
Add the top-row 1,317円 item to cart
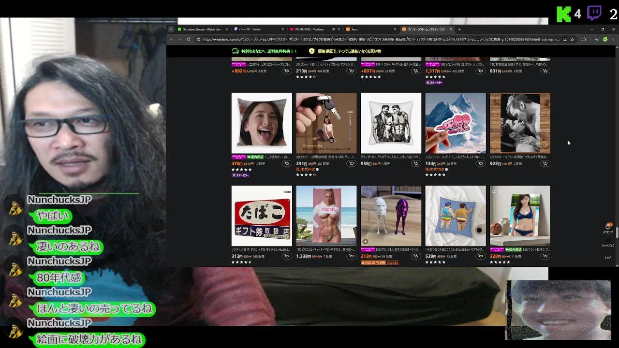481,71
